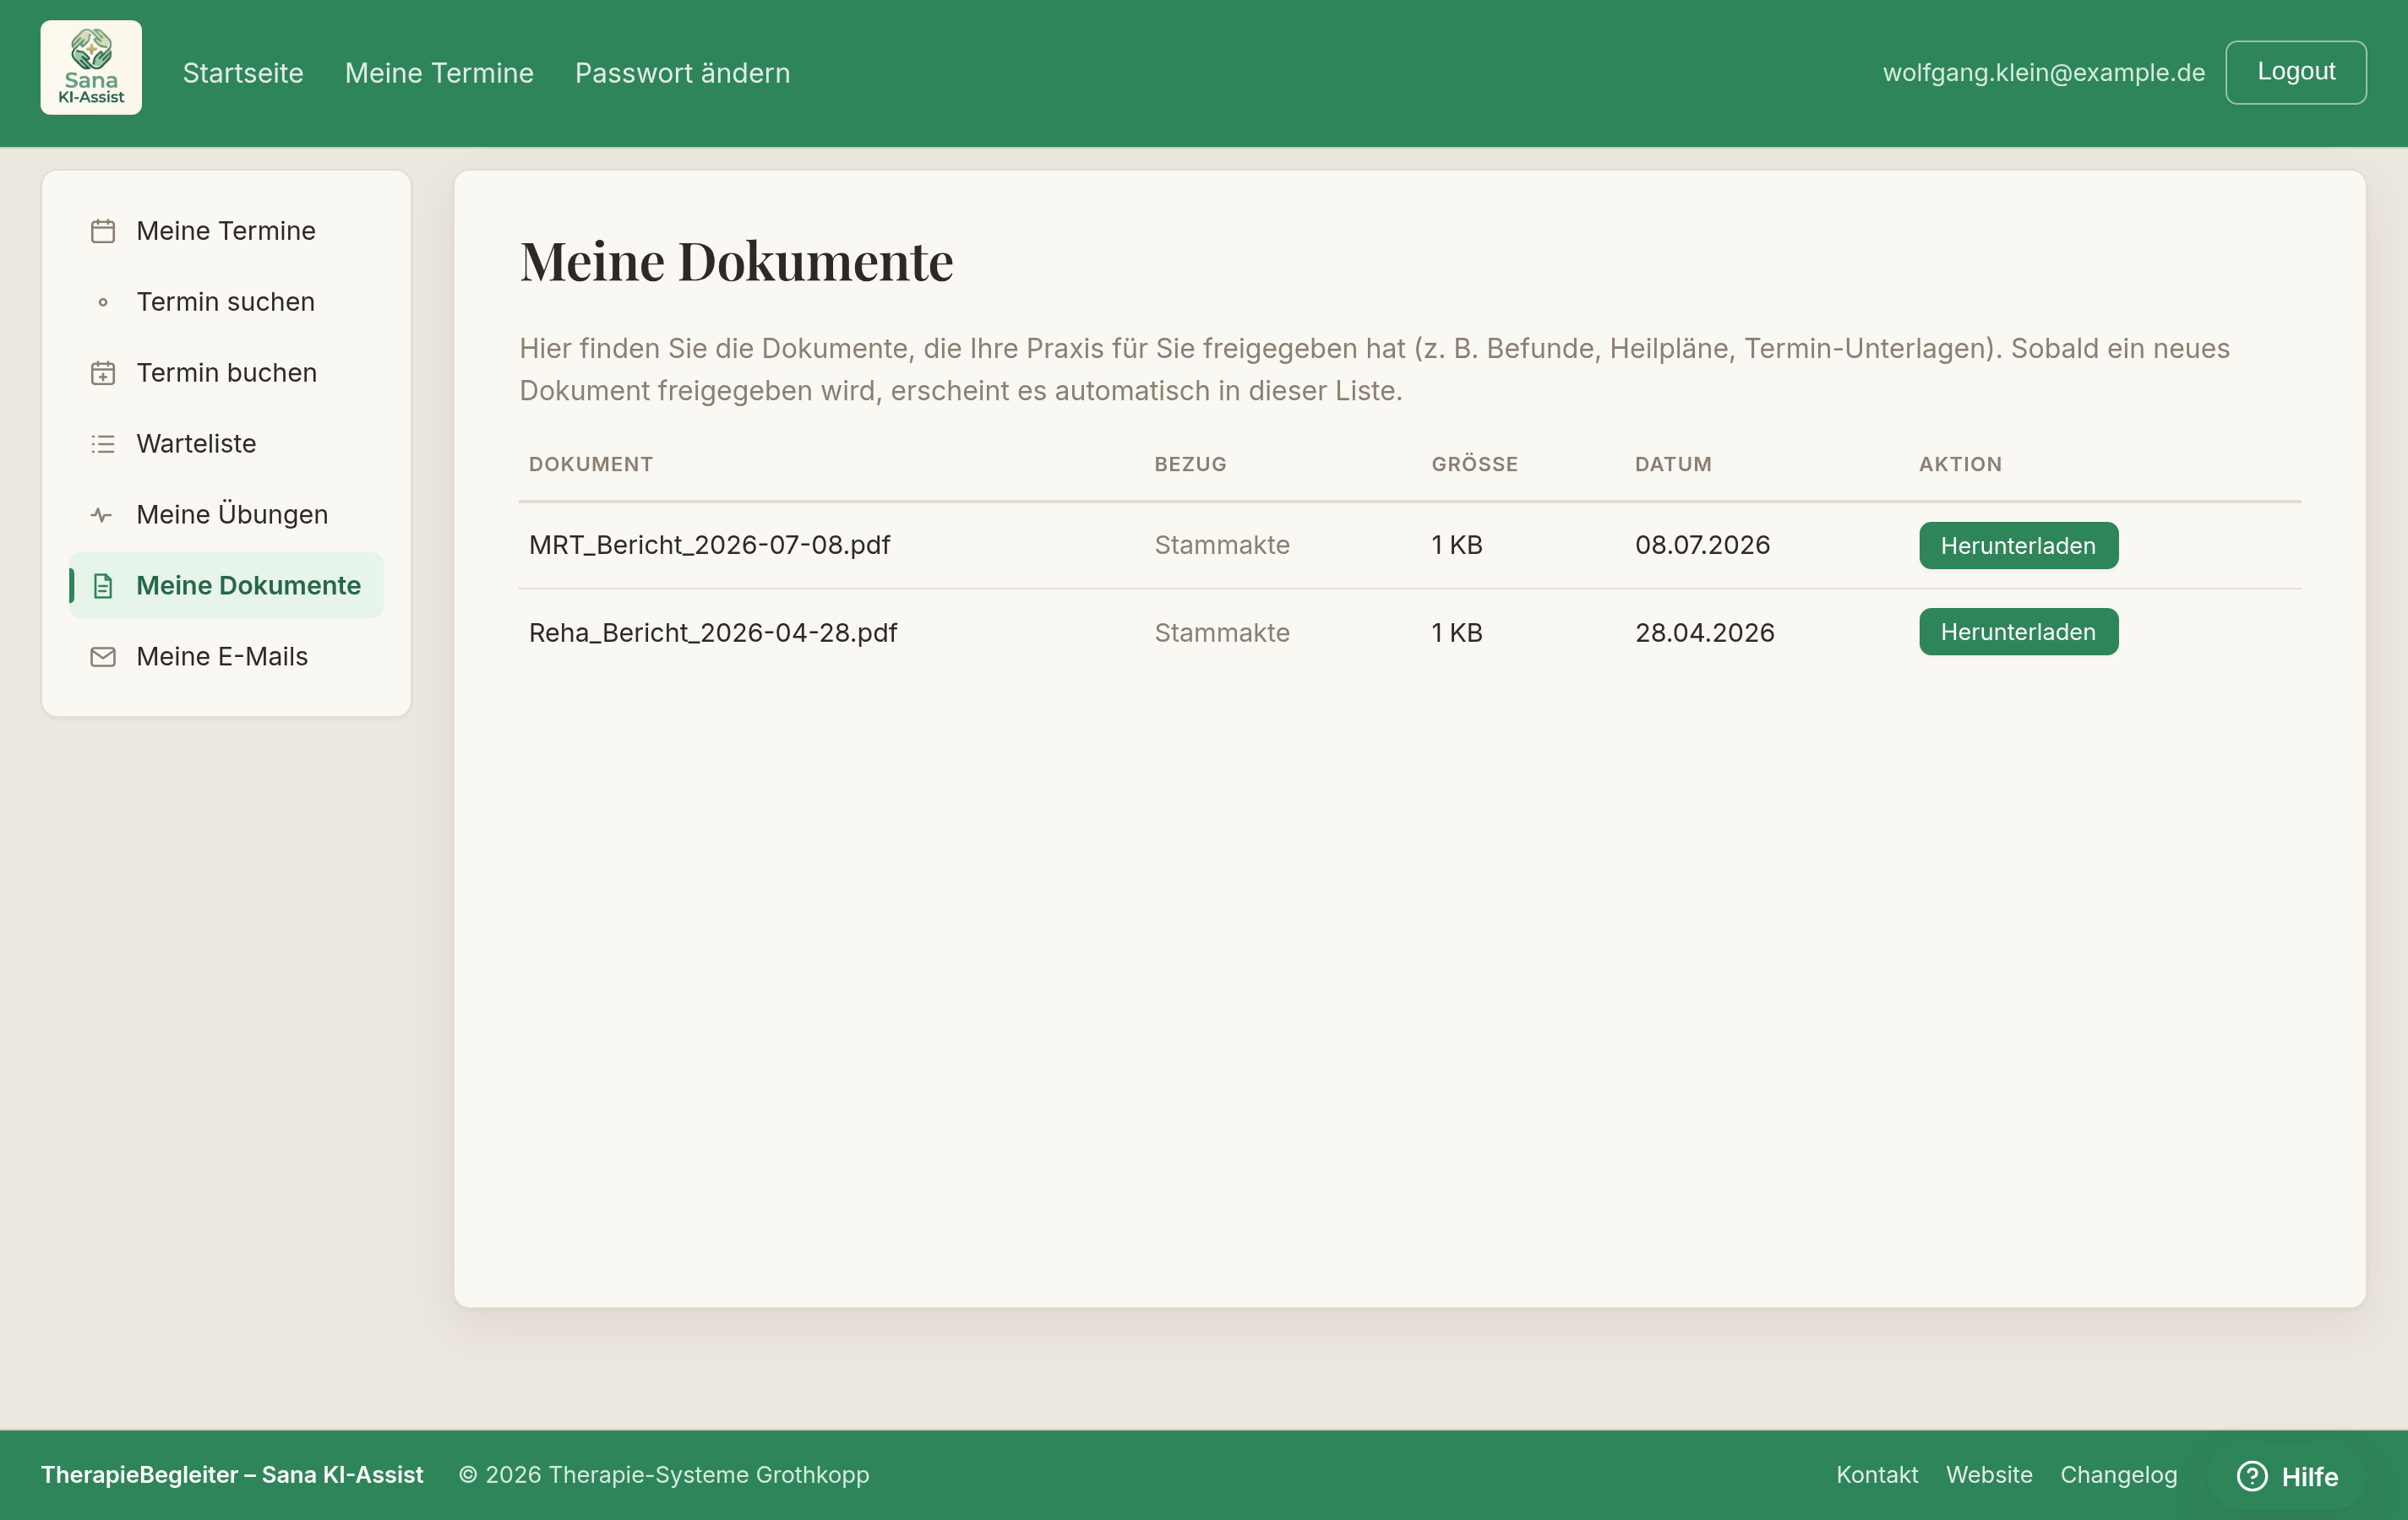Open the Meine E-Mails sidebar entry
2408x1520 pixels.
pyautogui.click(x=226, y=657)
